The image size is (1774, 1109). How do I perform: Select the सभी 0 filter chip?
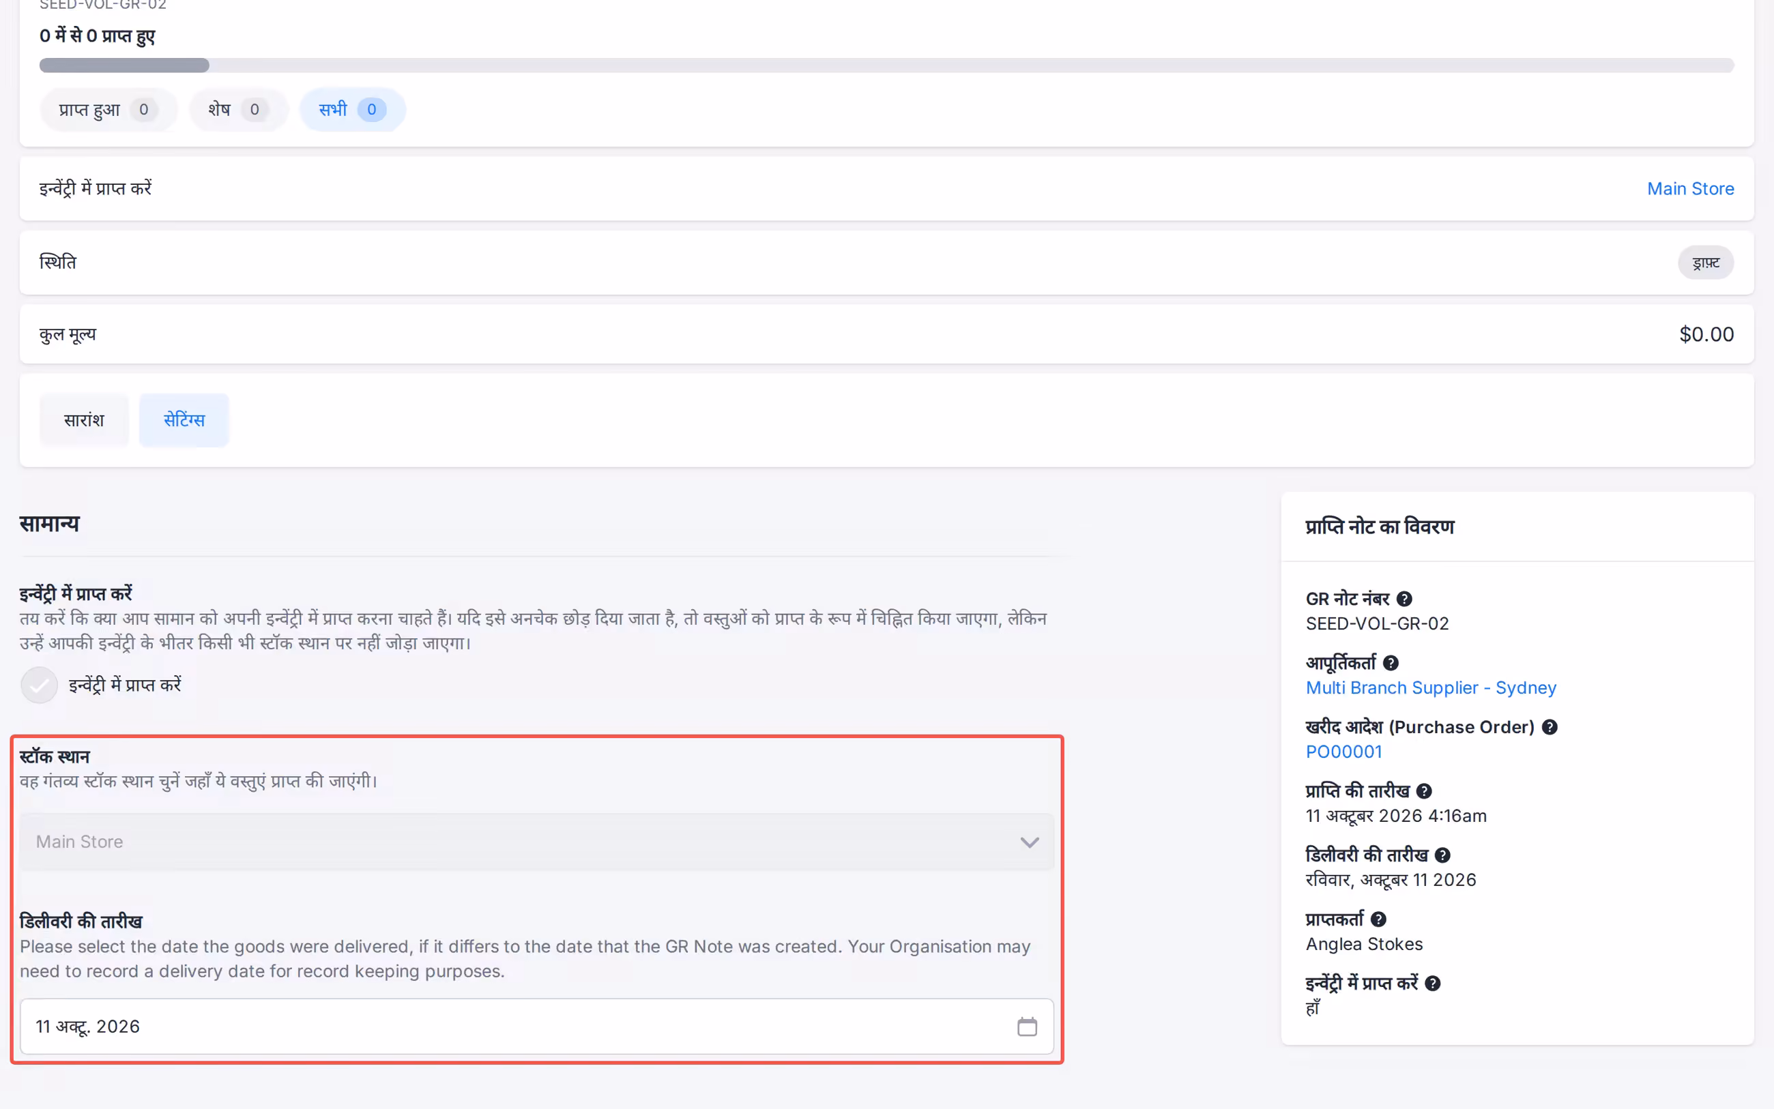click(x=352, y=109)
